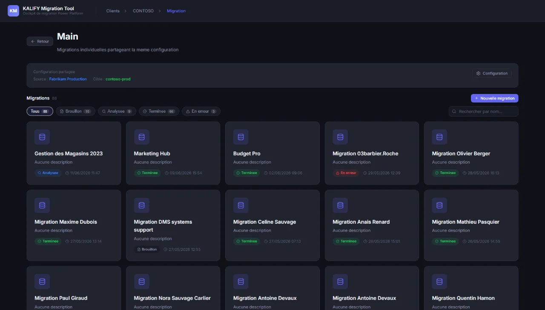Open the Marketing Hub title
This screenshot has height=310, width=545.
[152, 154]
